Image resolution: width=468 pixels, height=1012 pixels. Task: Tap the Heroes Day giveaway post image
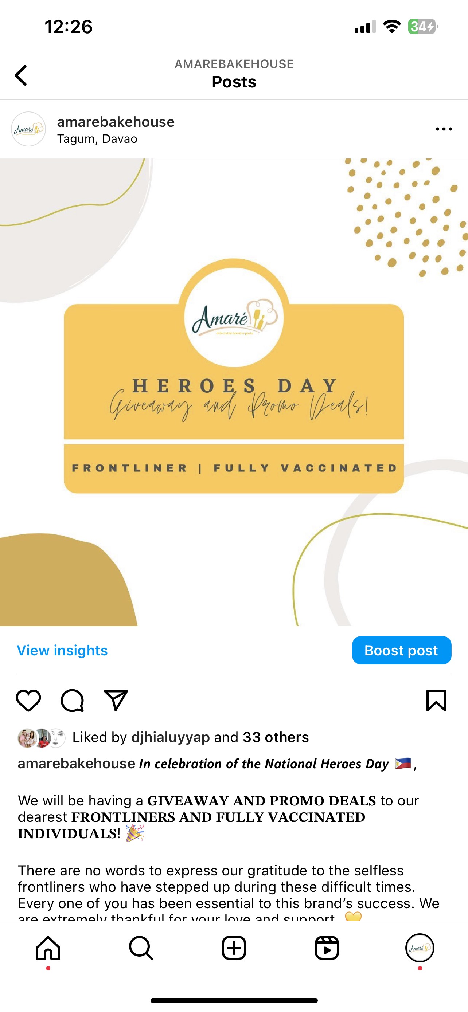[234, 392]
